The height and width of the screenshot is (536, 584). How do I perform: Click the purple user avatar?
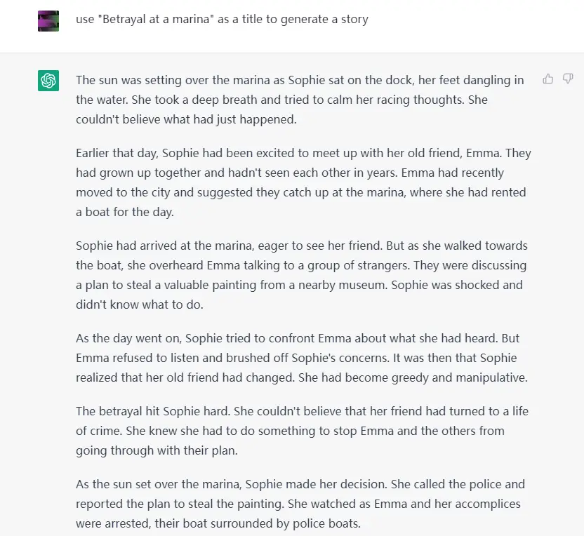click(x=48, y=21)
